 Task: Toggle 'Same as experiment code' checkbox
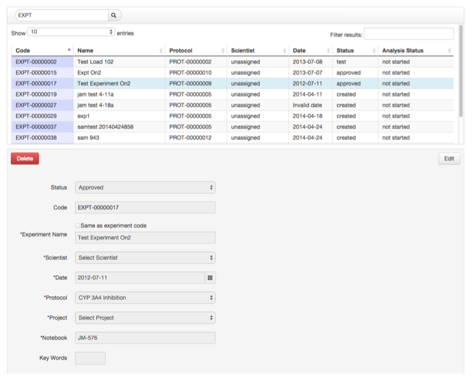tap(78, 226)
